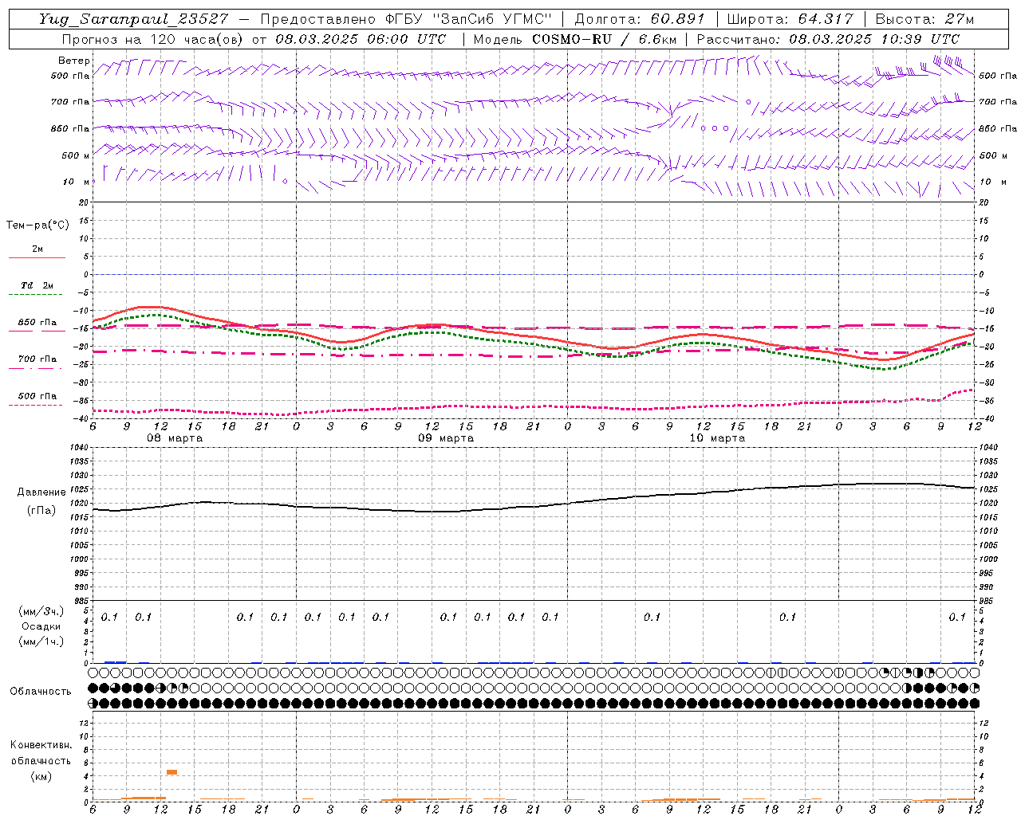Screen dimensions: 1021x816
Task: Click the 500 гПа entry in temperature legend
Action: point(37,396)
